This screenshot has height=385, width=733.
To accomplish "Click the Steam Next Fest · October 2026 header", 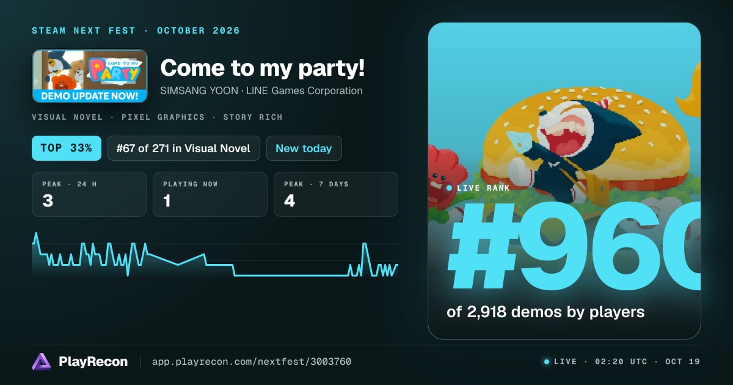I will point(136,31).
